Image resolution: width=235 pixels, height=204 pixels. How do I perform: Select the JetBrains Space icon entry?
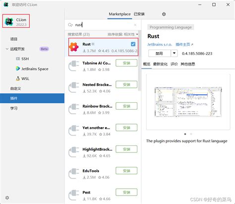point(18,68)
